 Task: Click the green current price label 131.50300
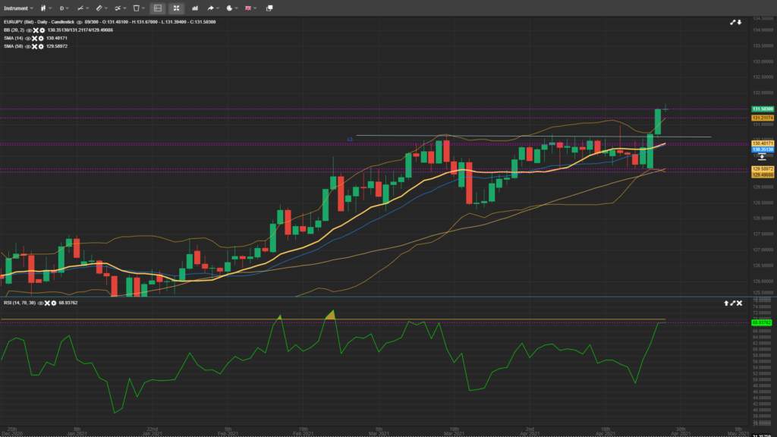tap(763, 109)
